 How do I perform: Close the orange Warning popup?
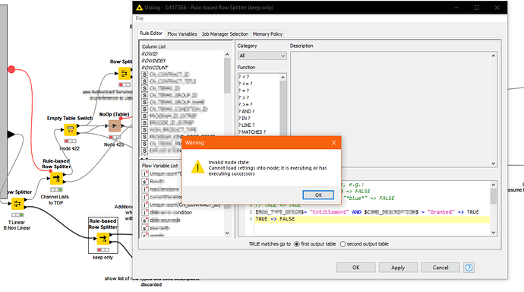333,143
